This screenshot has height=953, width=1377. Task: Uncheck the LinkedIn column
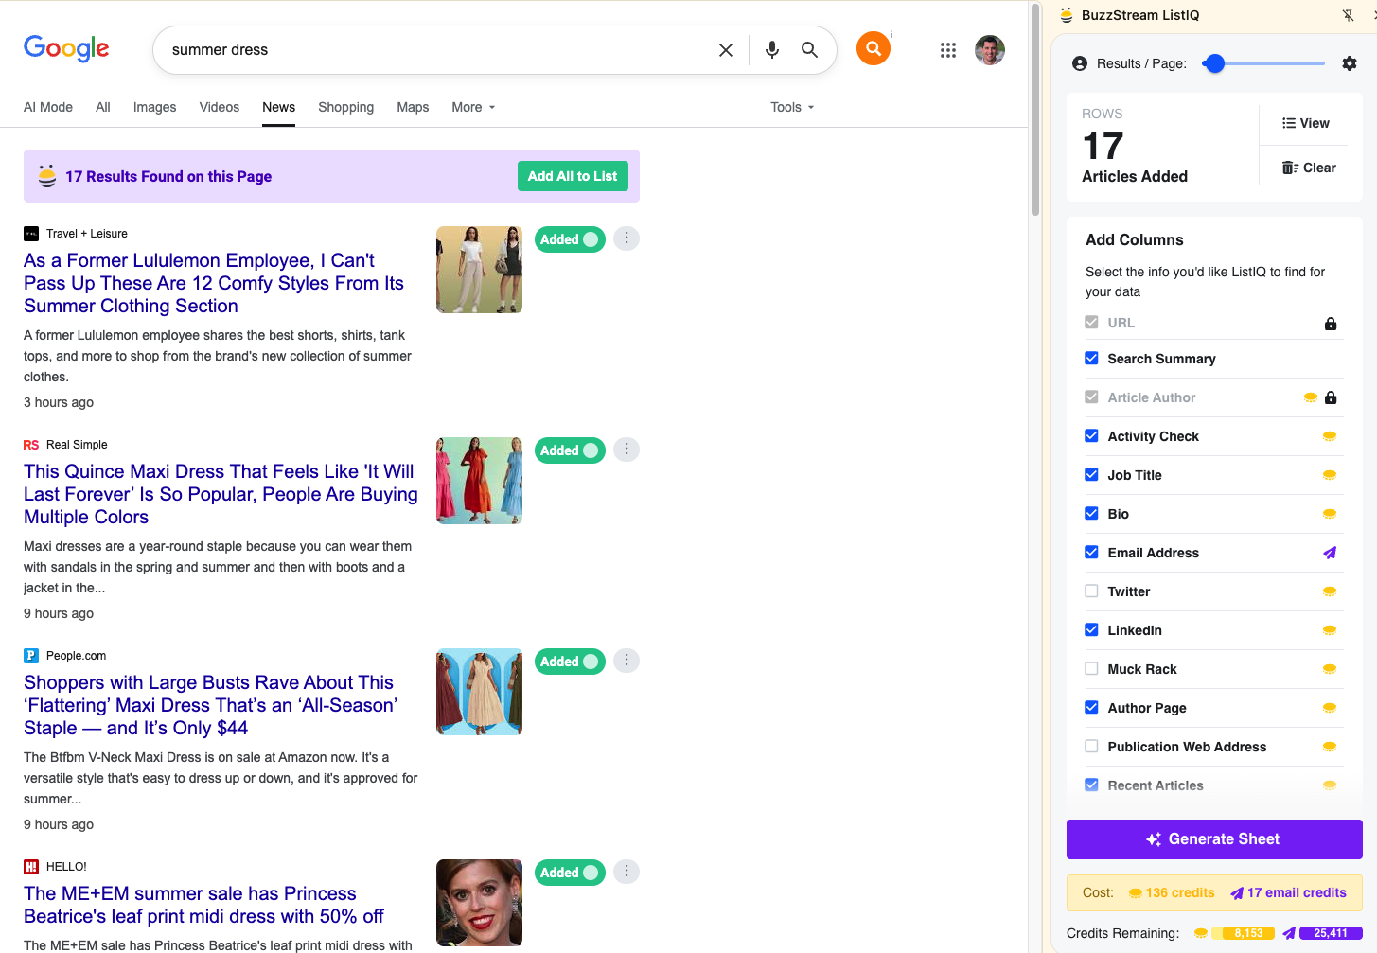(1091, 630)
